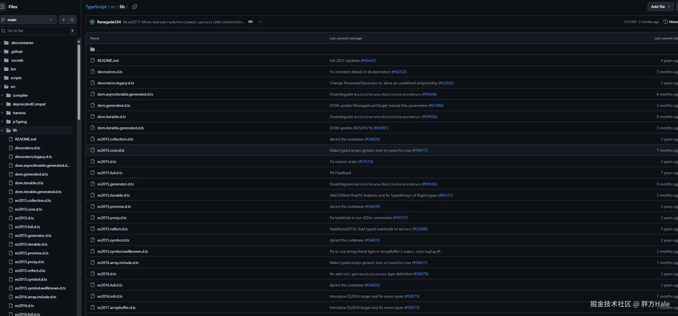Collapse the Files side panel icon
This screenshot has width=678, height=316.
(2, 7)
